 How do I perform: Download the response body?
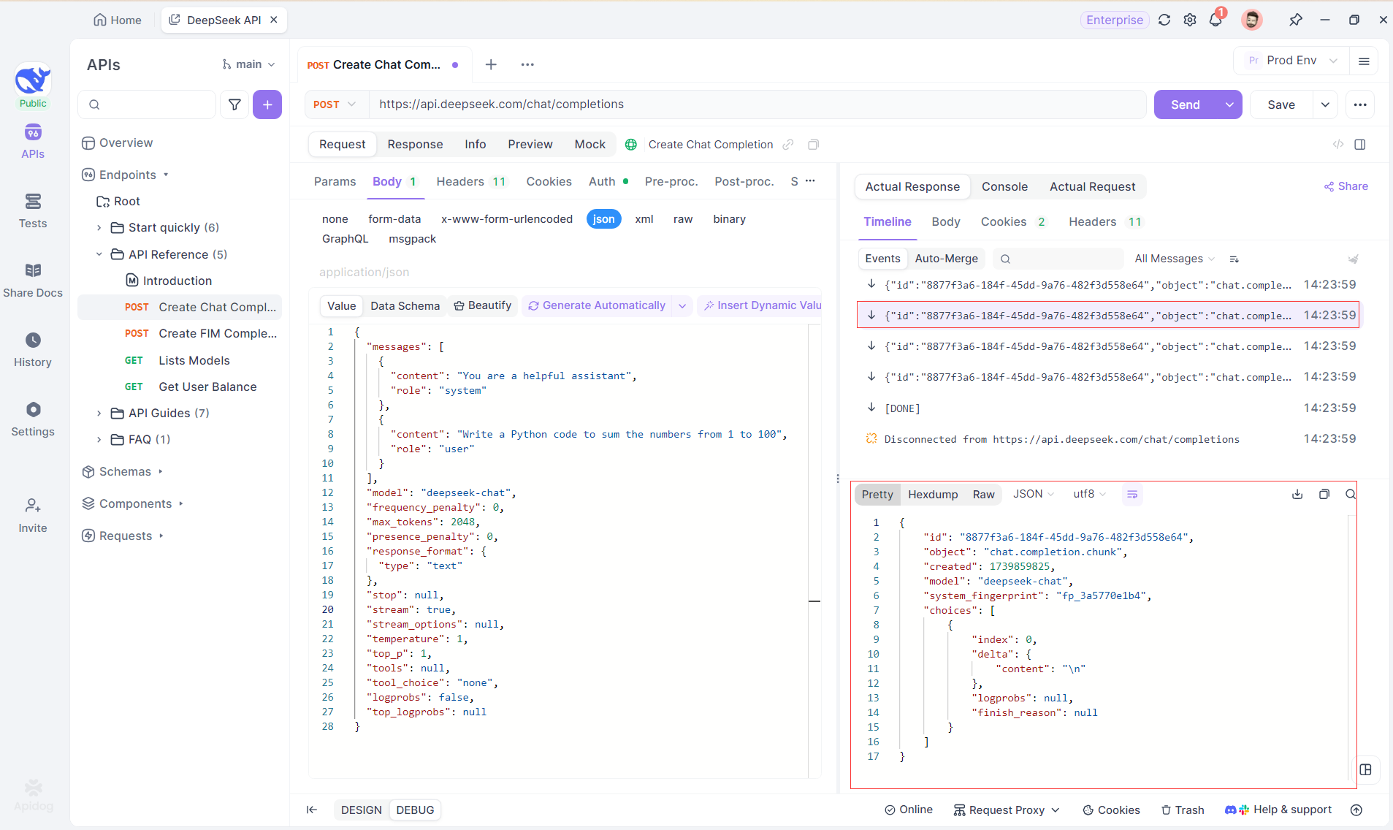(x=1297, y=495)
